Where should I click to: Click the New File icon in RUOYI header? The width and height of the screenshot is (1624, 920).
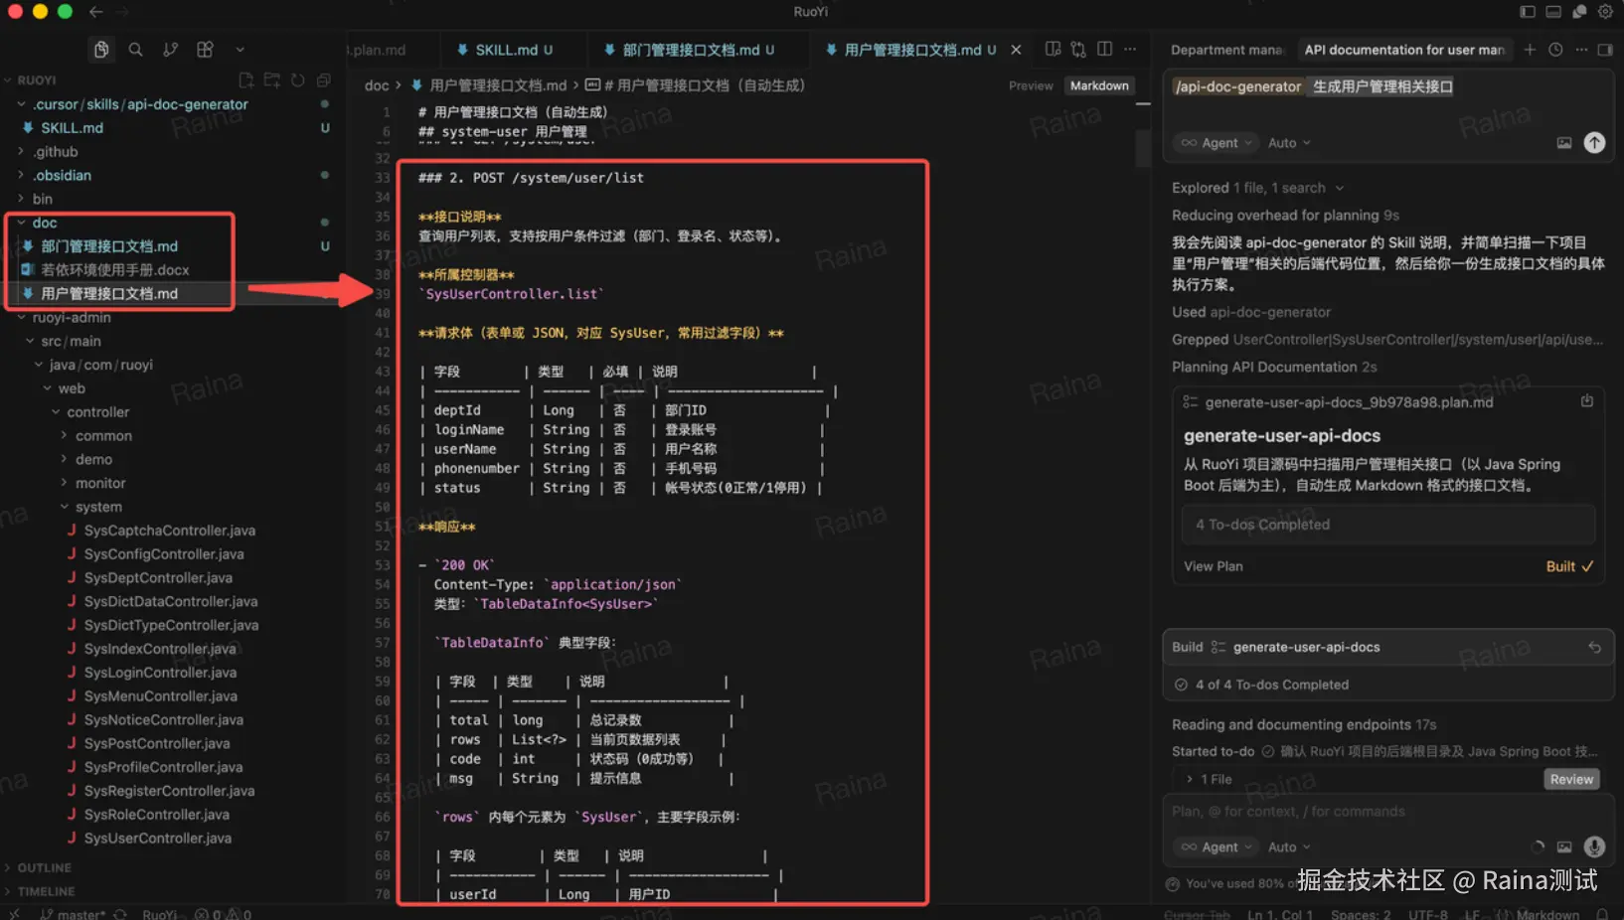[246, 80]
